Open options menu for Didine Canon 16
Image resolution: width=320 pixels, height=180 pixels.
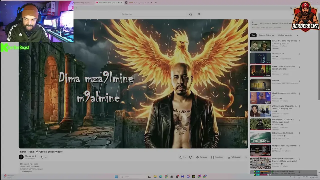tap(299, 133)
